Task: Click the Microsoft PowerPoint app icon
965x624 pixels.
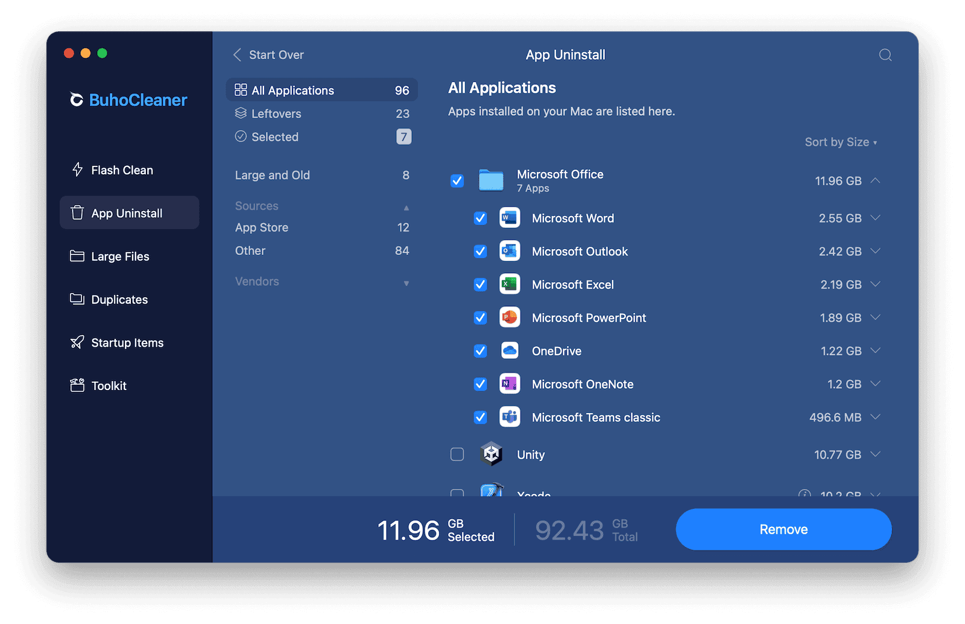Action: (510, 317)
